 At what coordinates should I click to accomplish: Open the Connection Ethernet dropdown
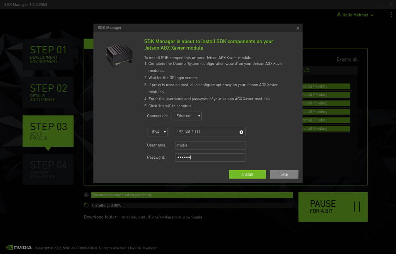(x=187, y=116)
